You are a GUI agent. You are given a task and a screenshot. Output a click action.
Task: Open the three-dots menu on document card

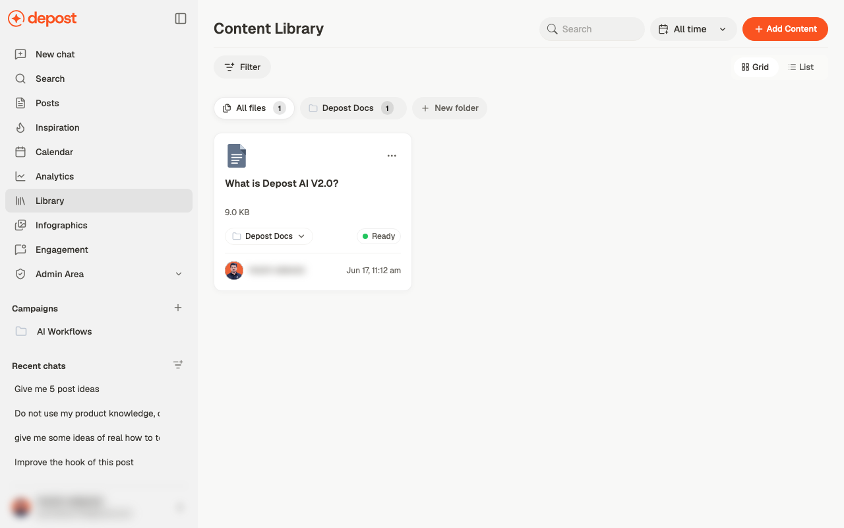tap(392, 156)
